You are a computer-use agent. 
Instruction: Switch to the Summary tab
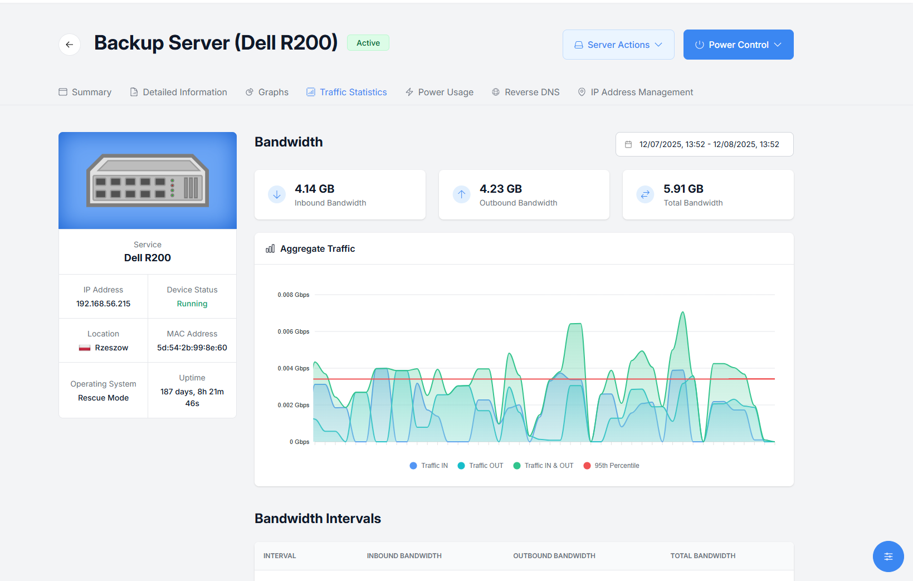point(85,92)
